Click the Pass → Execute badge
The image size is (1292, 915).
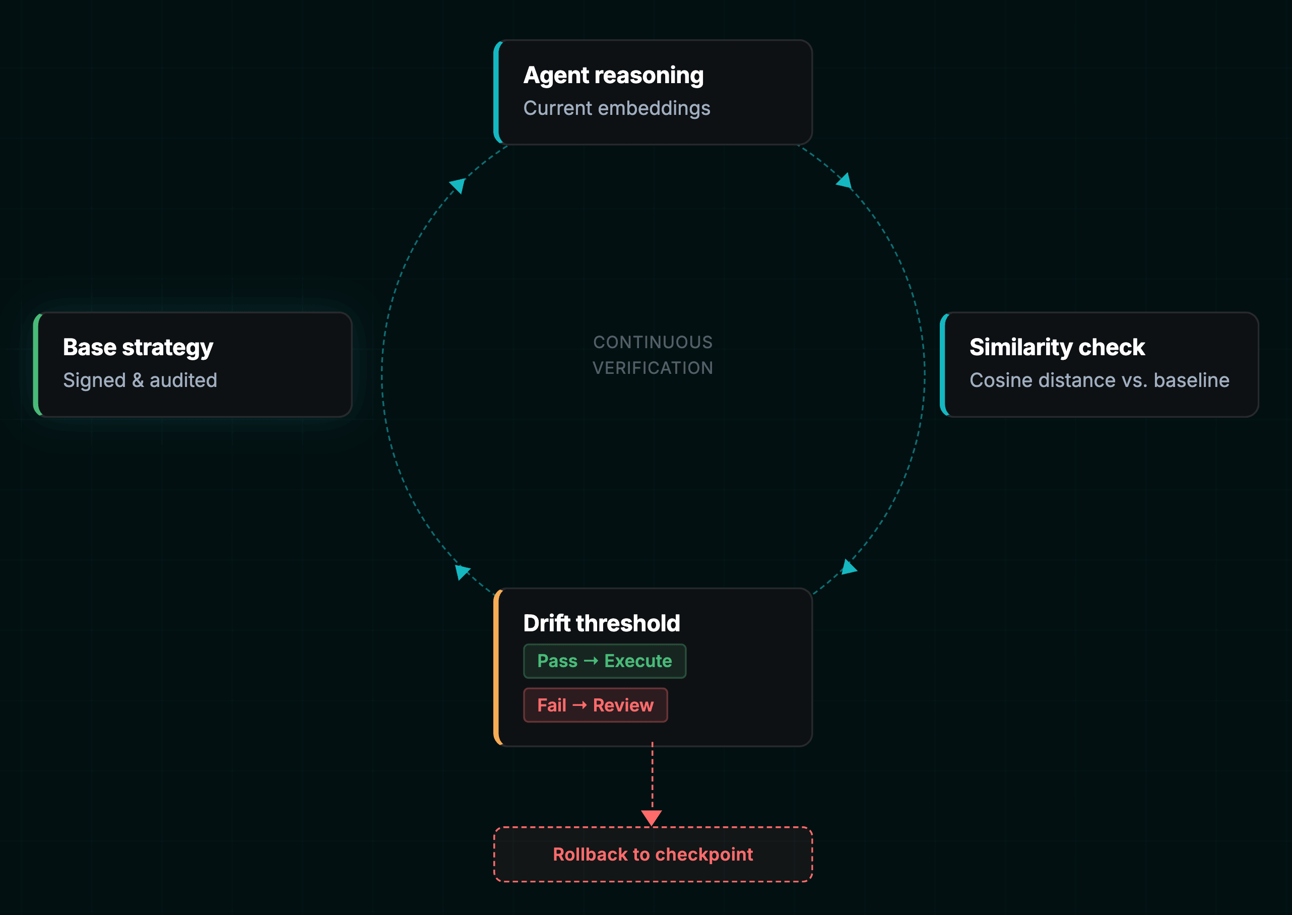pos(604,661)
